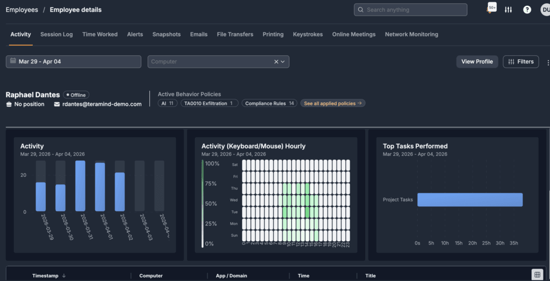Click the rdantes@teramind-demo.com email address
This screenshot has width=550, height=281.
click(102, 104)
